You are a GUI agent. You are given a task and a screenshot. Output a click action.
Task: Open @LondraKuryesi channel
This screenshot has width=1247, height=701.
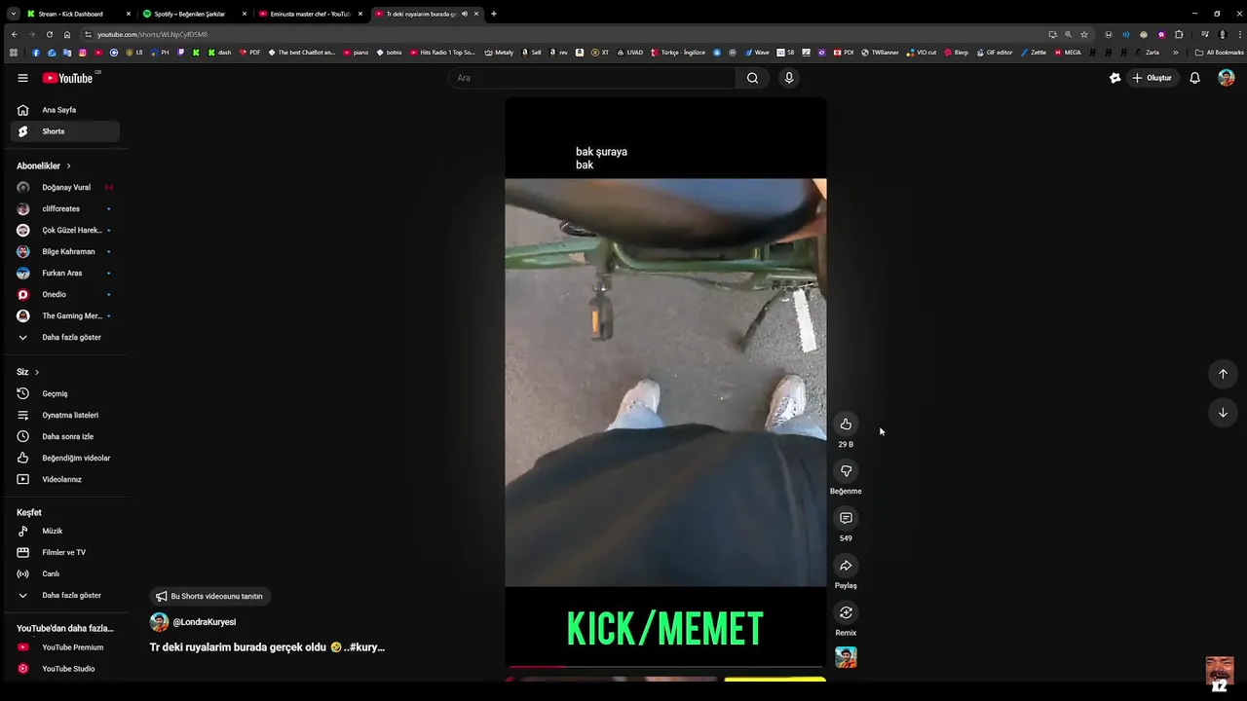(204, 622)
